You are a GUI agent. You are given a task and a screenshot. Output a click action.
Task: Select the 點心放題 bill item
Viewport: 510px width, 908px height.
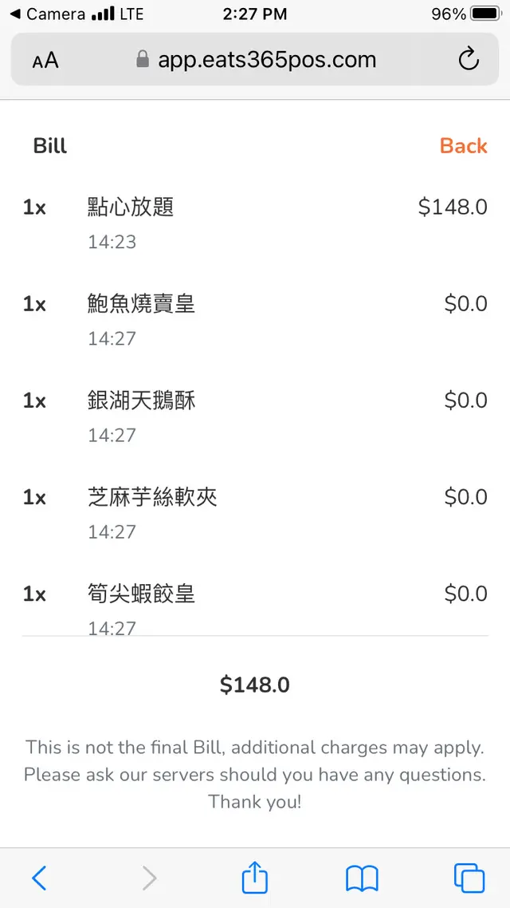coord(131,207)
